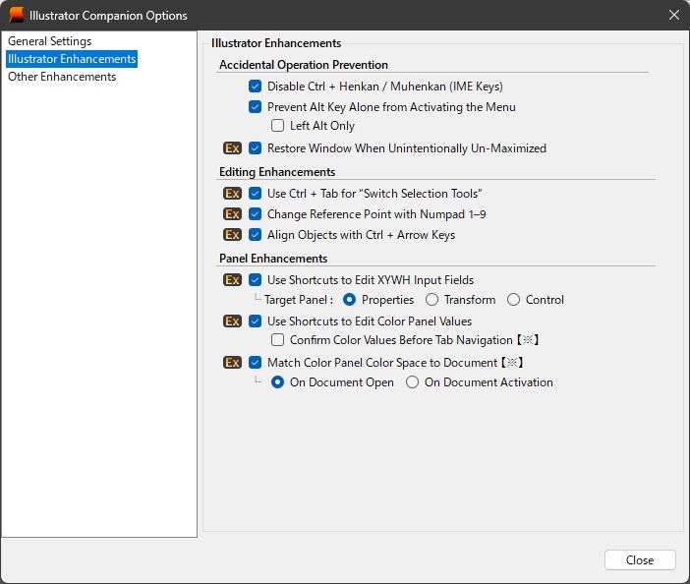Uncheck Disable Ctrl + Henkan / Muhenkan

point(255,87)
